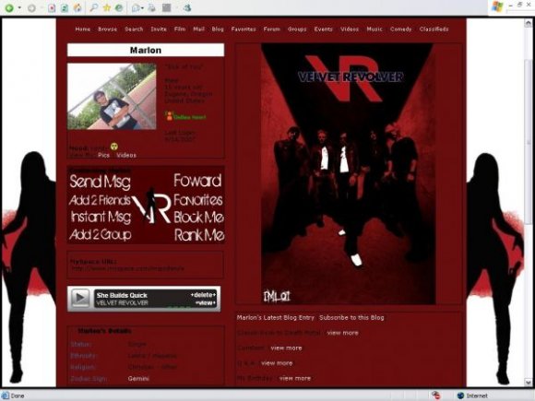Viewport: 535px width, 401px height.
Task: Click the MySpace URL address text
Action: point(128,268)
